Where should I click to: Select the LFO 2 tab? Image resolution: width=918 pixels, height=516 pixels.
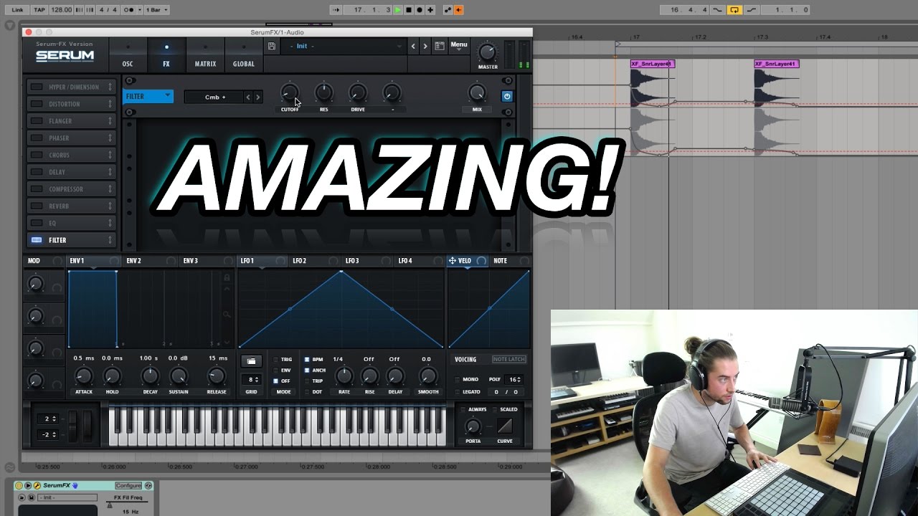click(314, 261)
